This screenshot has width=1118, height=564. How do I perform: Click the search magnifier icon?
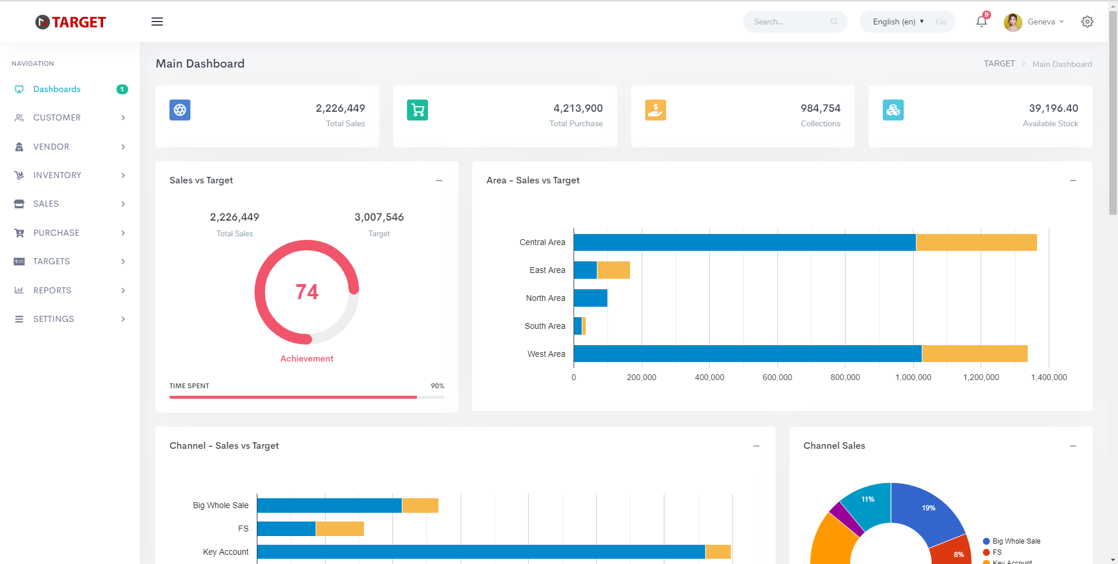point(834,22)
